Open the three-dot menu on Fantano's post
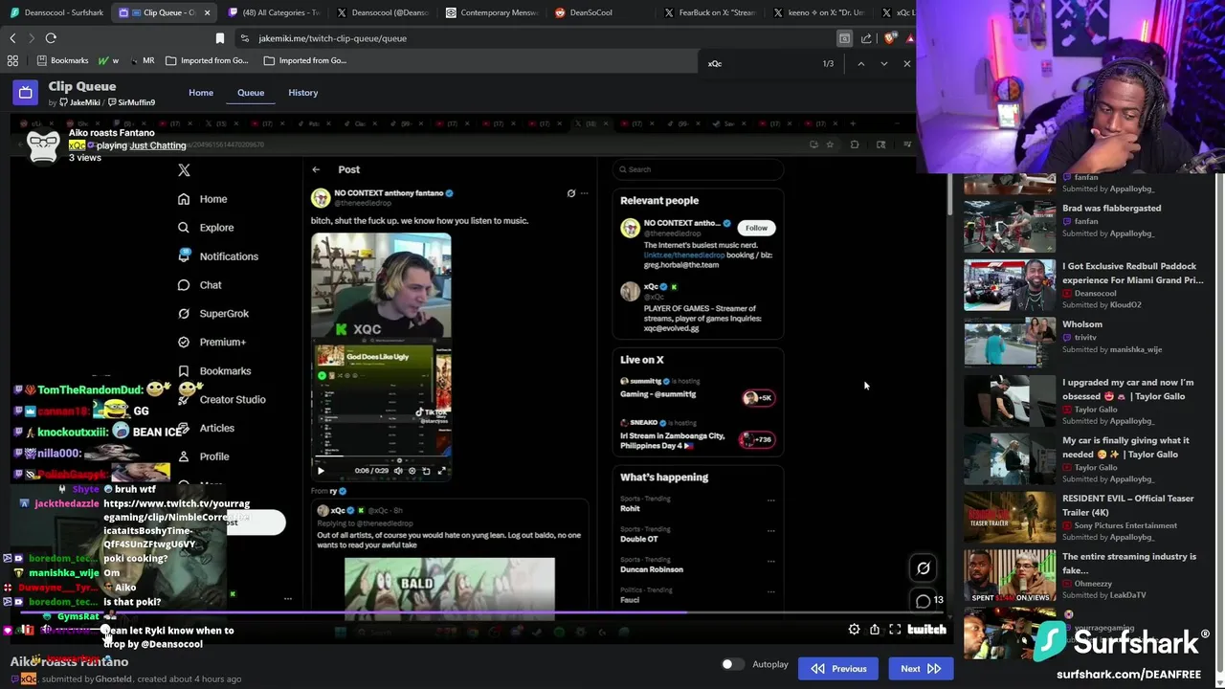This screenshot has height=689, width=1225. pyautogui.click(x=584, y=193)
